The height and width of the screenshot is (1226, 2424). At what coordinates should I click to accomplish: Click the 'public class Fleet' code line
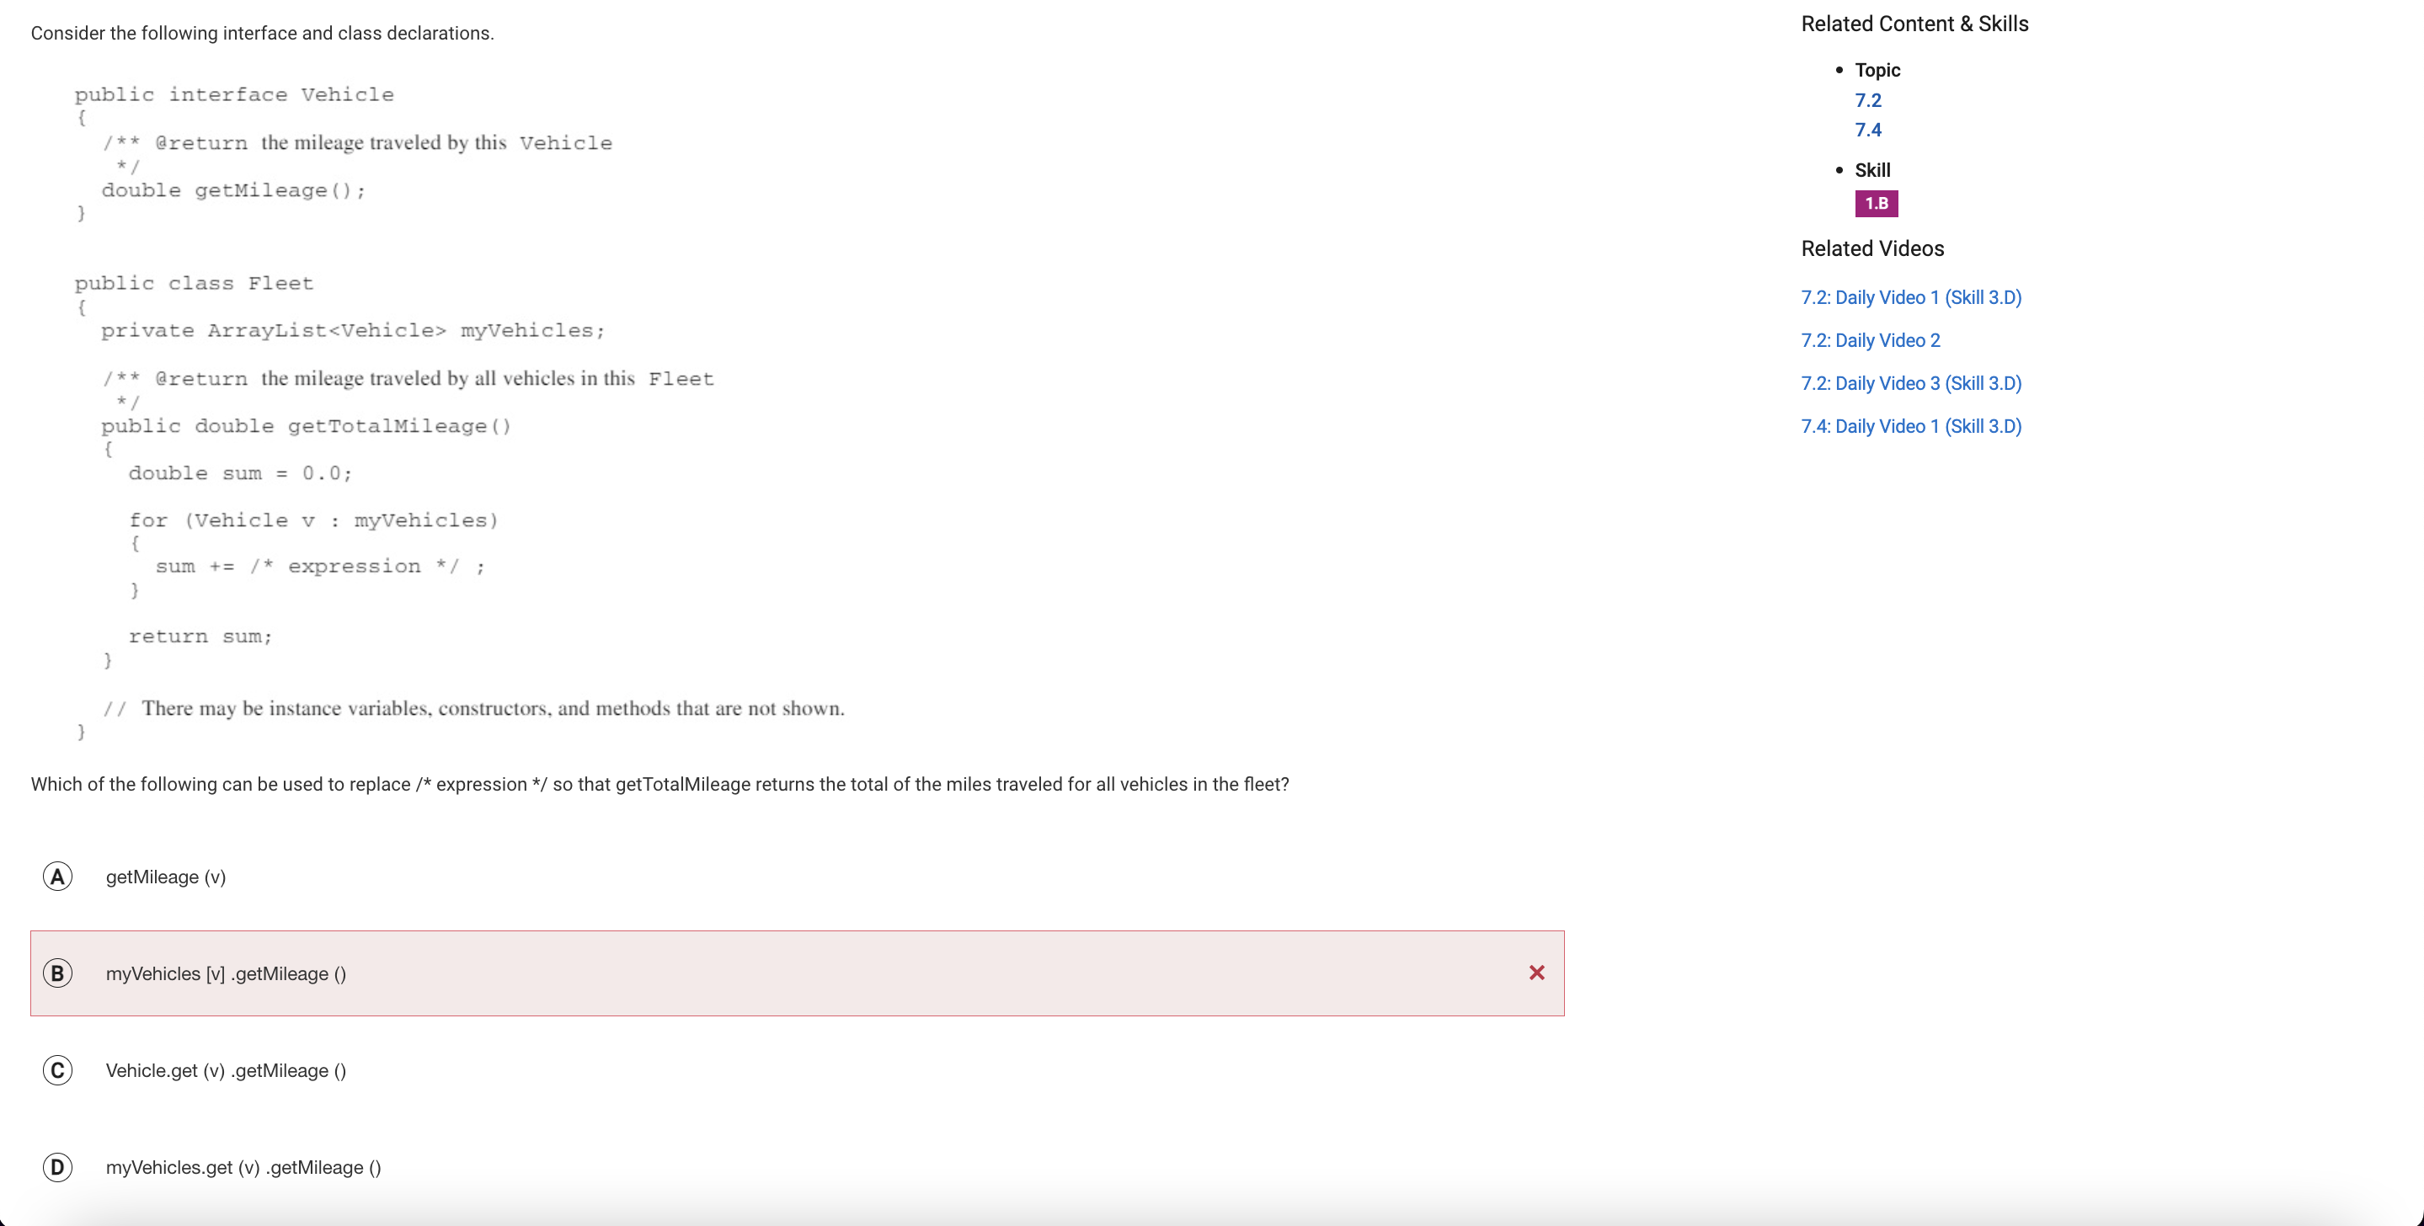194,283
